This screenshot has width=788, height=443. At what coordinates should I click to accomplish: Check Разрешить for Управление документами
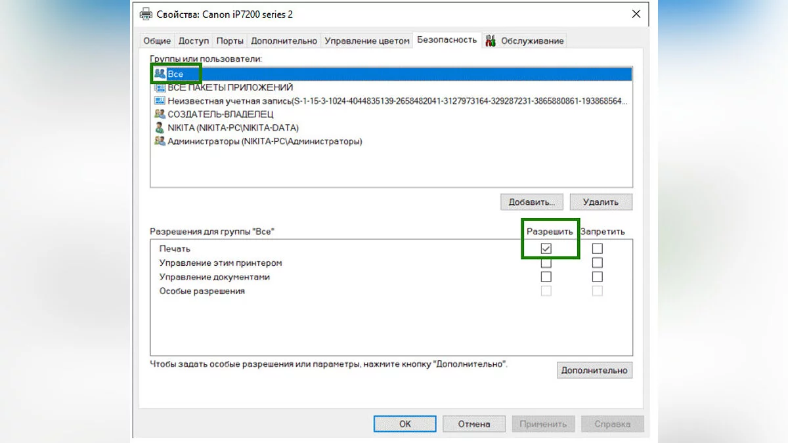point(546,277)
